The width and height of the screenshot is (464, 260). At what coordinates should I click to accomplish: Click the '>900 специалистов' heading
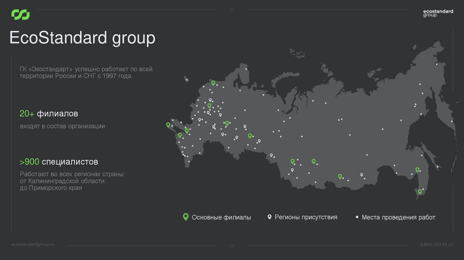pos(59,162)
